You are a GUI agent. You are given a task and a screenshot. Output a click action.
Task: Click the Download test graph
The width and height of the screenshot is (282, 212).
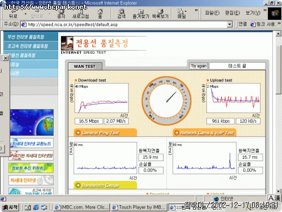tap(102, 98)
